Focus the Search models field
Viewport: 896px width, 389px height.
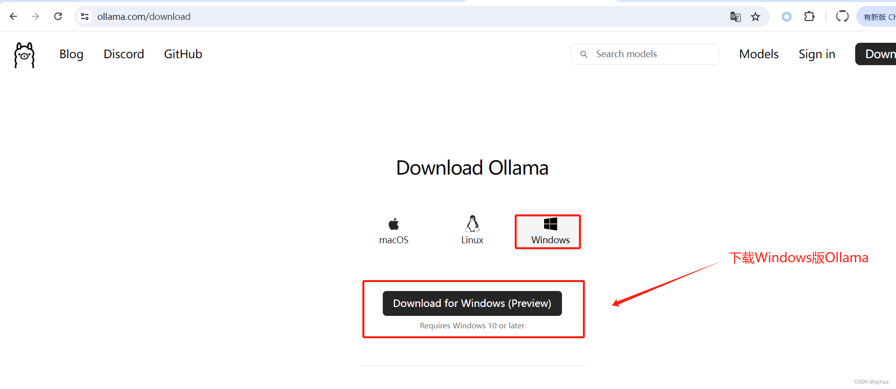(645, 54)
